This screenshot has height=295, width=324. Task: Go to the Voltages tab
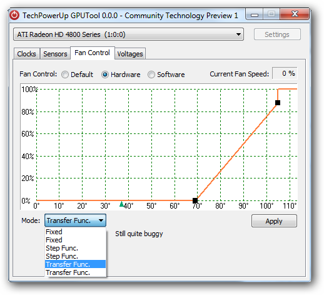point(130,54)
